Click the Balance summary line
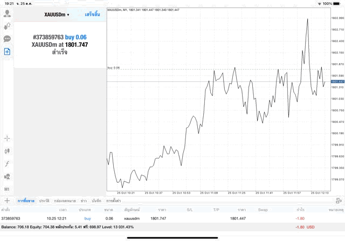Image resolution: width=345 pixels, height=241 pixels. pos(67,227)
